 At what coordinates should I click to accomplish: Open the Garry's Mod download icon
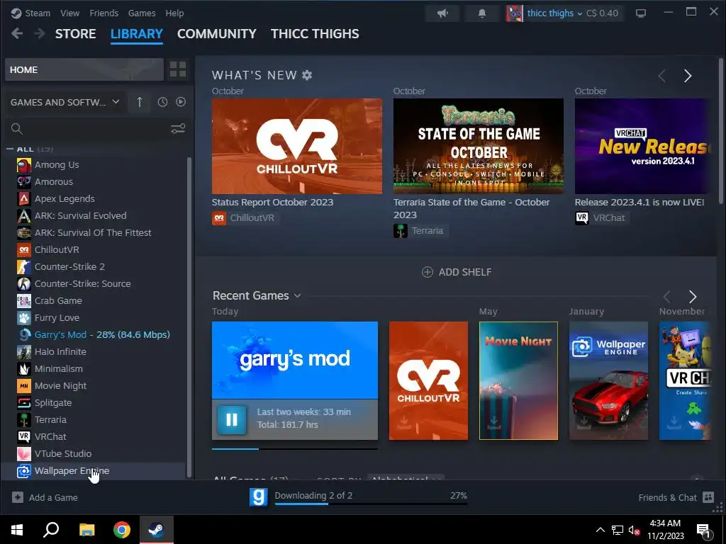258,497
